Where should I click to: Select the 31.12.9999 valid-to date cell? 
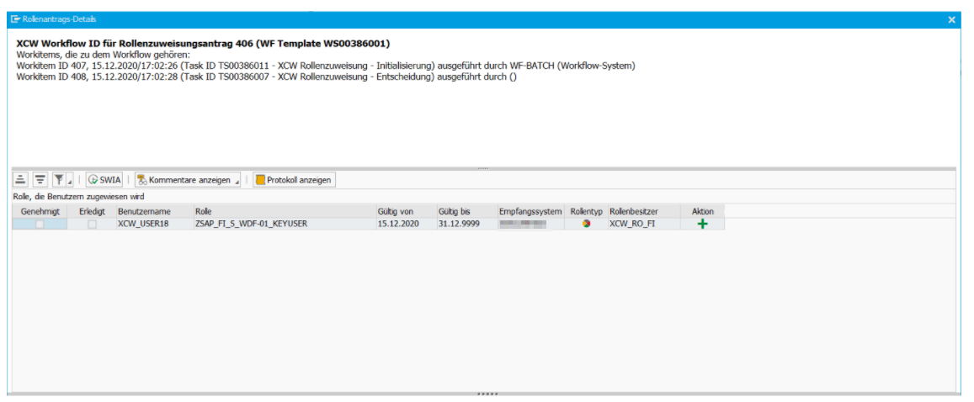pos(466,224)
